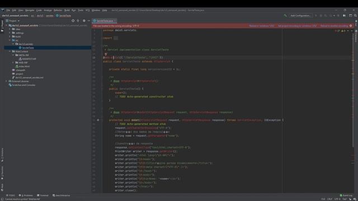Open the Terminal tool window
Viewport: 358px width, 201px height.
click(x=43, y=195)
